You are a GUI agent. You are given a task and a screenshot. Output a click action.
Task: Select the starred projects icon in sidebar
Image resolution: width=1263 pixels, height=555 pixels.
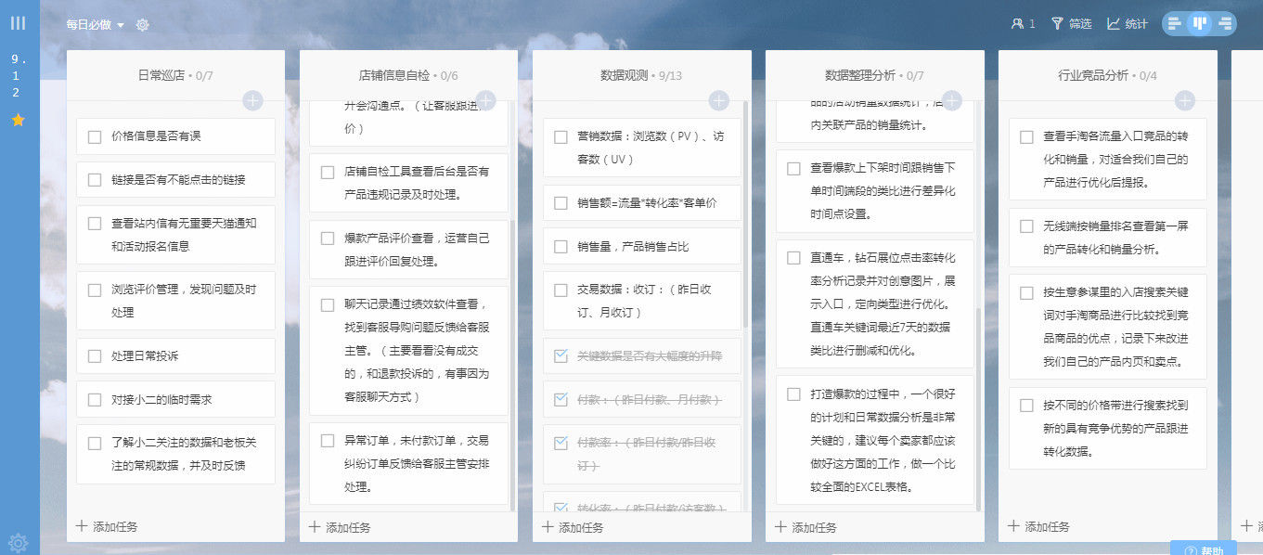[18, 119]
